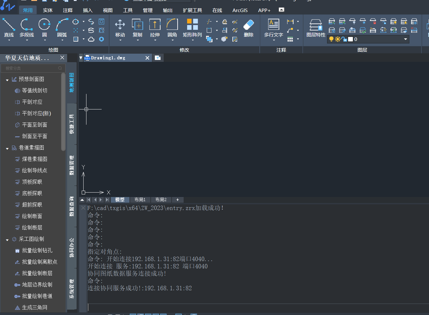Open dropdown arrow under 矩形阵列
429x315 pixels.
click(x=192, y=40)
